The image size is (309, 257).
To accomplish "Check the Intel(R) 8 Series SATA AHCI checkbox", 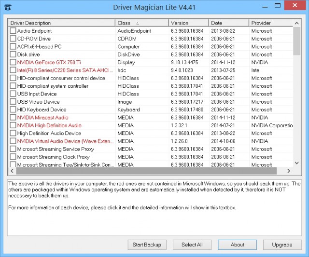I will pyautogui.click(x=13, y=70).
